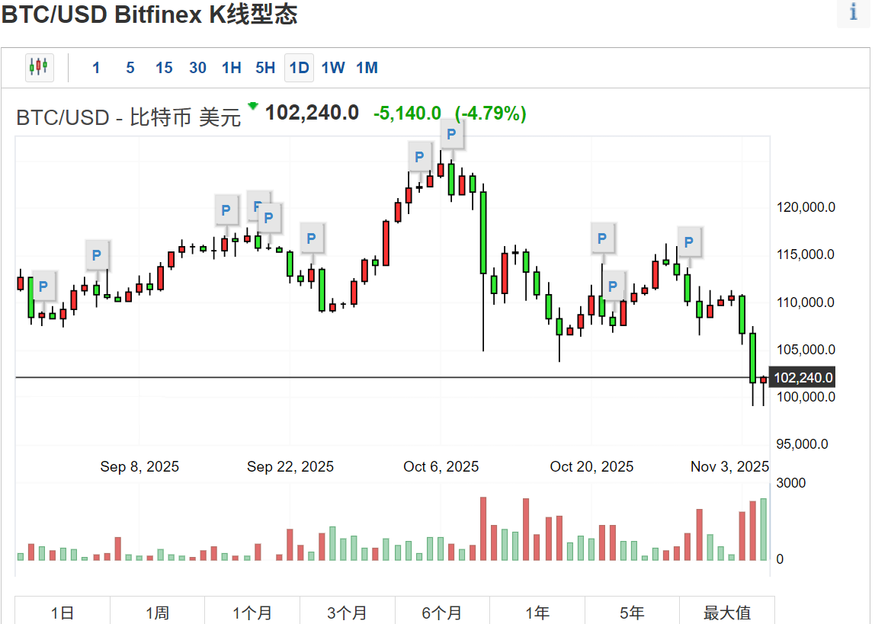
Task: Click the 1年 range button at the bottom
Action: coord(538,612)
